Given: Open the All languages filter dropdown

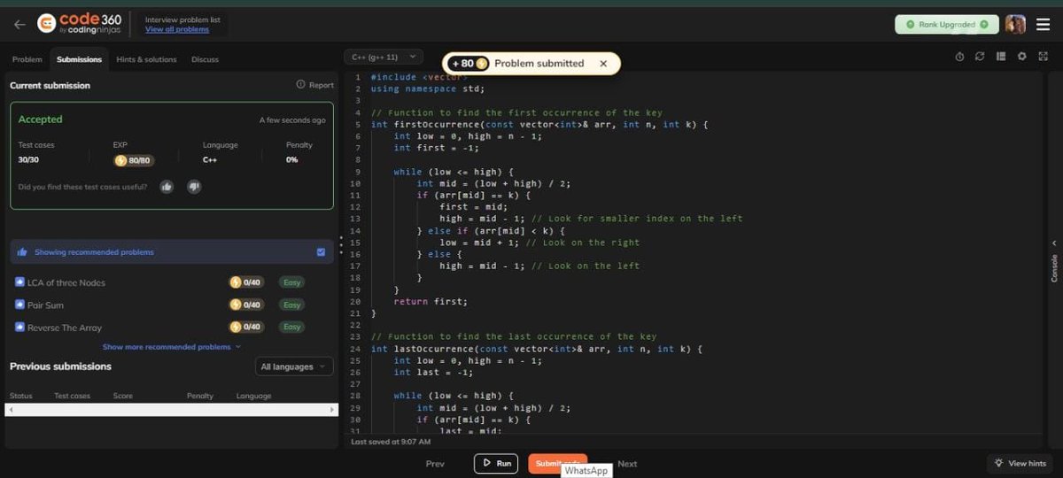Looking at the screenshot, I should click(294, 366).
